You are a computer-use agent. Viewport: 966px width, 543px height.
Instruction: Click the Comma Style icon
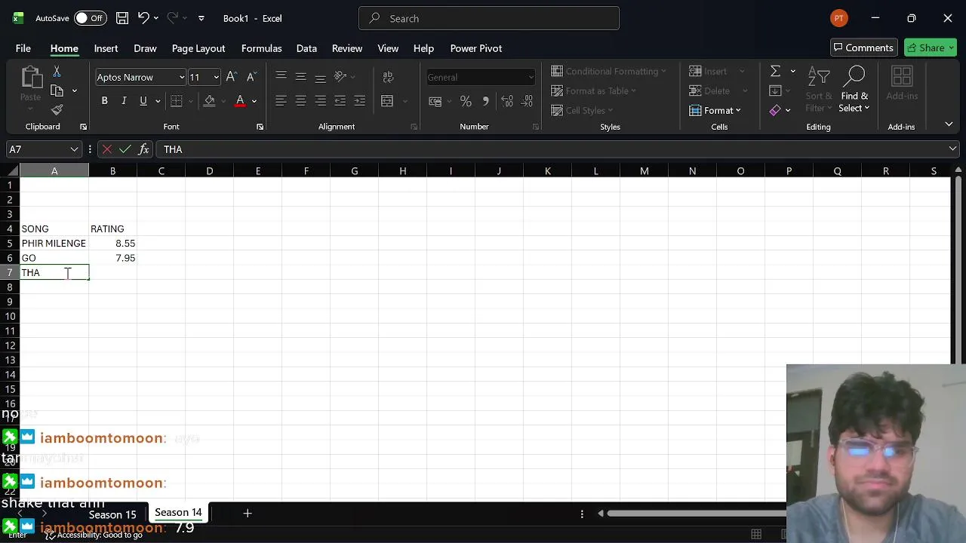[x=485, y=101]
